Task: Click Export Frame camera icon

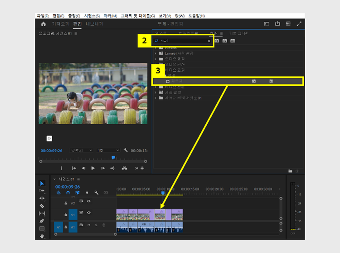Action: (124, 168)
